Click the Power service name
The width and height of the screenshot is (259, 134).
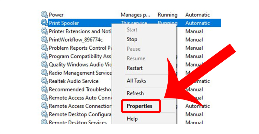56,15
